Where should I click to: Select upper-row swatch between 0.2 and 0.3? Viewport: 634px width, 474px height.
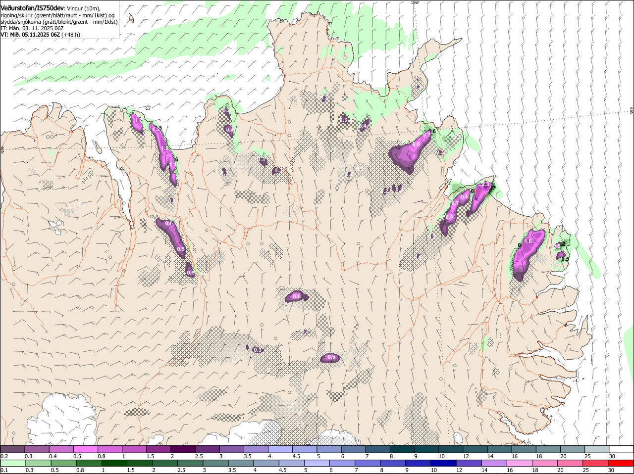[12, 449]
